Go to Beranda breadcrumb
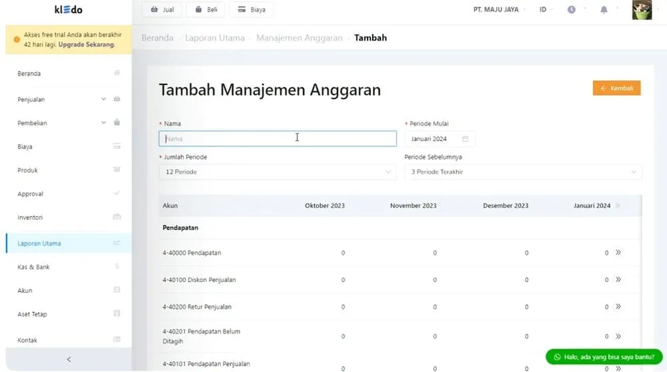667x372 pixels. [157, 38]
